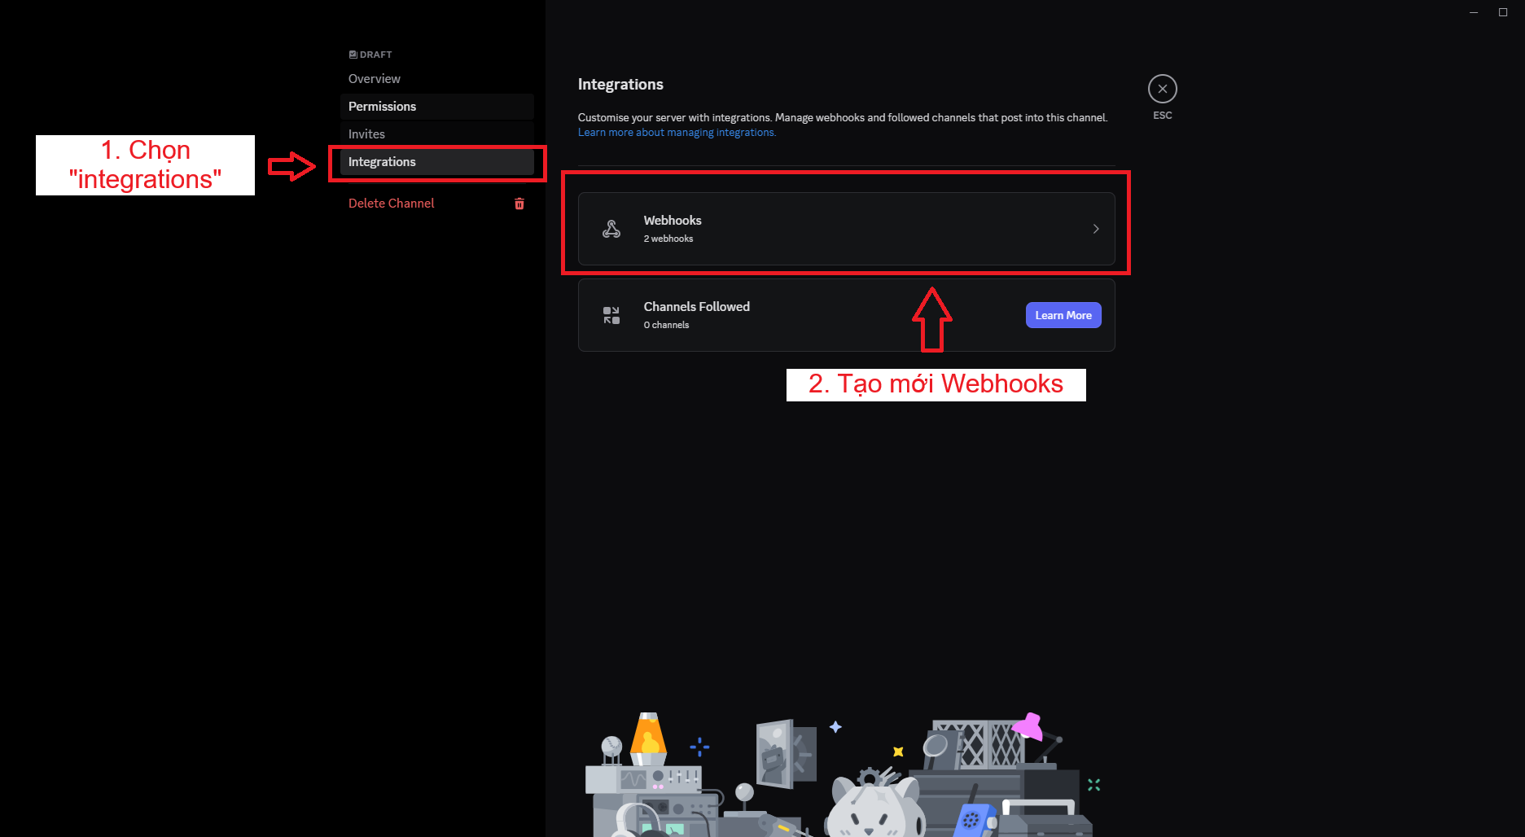Click the Webhooks icon in the row
This screenshot has width=1525, height=837.
pos(611,230)
